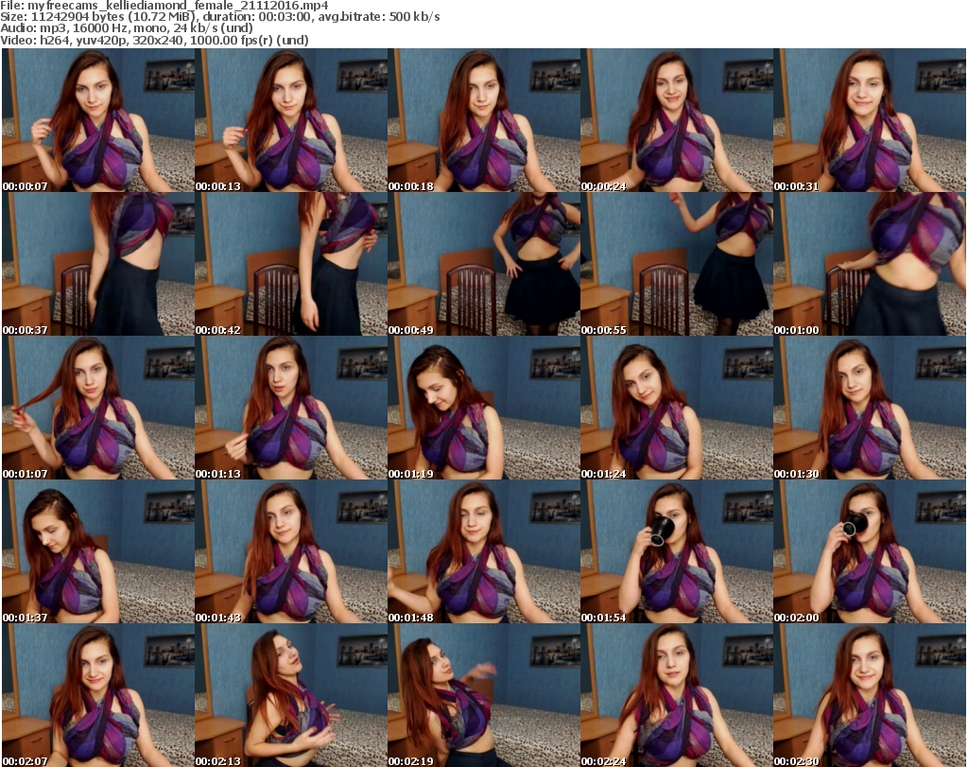968x767 pixels.
Task: Pick the frame stamped 00:01:19
Action: pos(483,409)
